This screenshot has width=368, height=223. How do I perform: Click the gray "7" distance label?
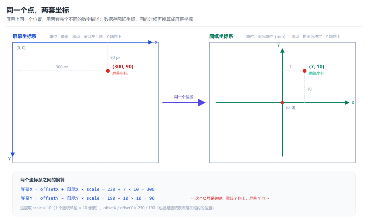[x=290, y=67]
